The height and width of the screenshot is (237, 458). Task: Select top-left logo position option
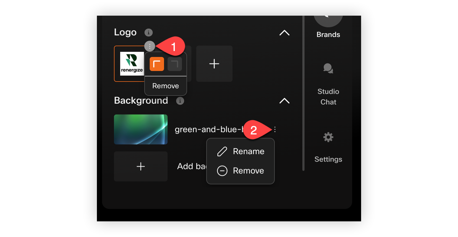[157, 64]
